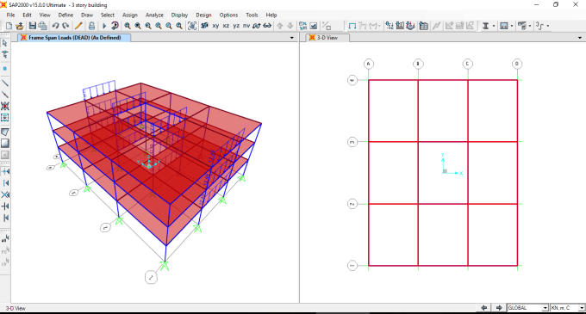Create a new model with New icon
The height and width of the screenshot is (314, 586).
coord(9,26)
